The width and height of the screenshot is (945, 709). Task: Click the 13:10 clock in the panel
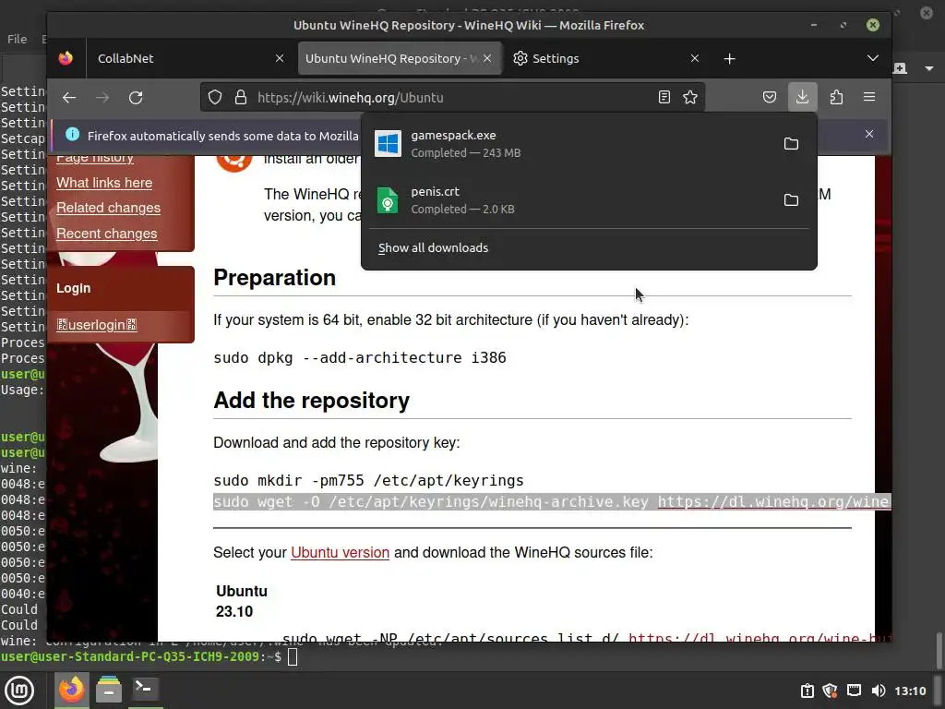pos(910,691)
